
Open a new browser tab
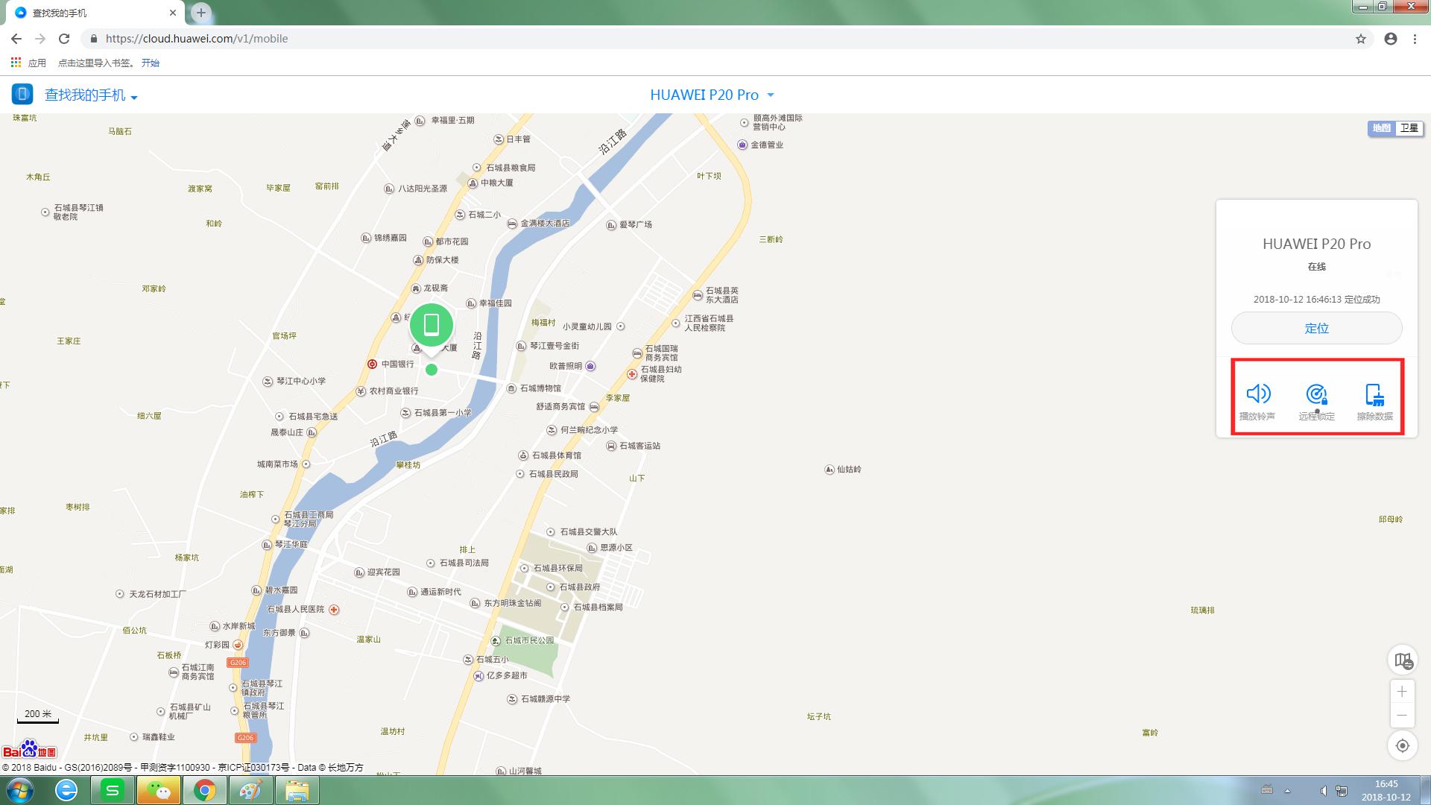tap(200, 12)
